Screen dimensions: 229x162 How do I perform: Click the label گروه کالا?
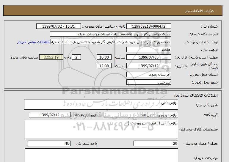(211, 115)
